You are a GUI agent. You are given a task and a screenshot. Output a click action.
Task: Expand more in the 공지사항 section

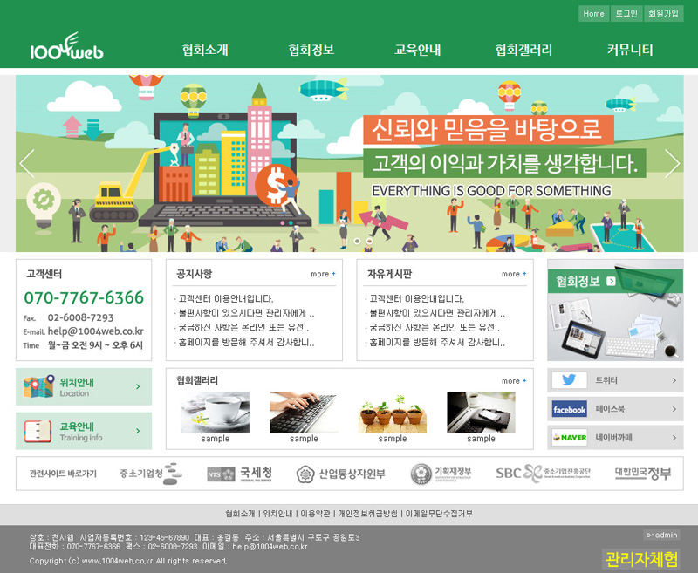click(323, 274)
